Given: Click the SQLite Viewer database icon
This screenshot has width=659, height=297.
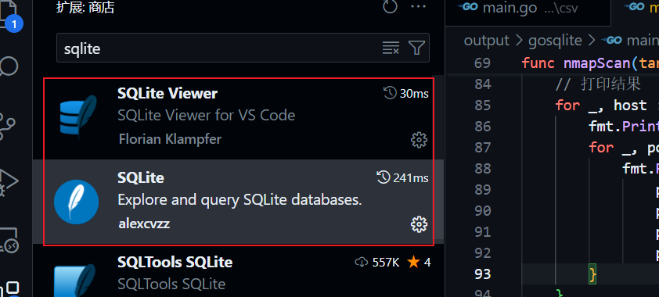Looking at the screenshot, I should 76,116.
